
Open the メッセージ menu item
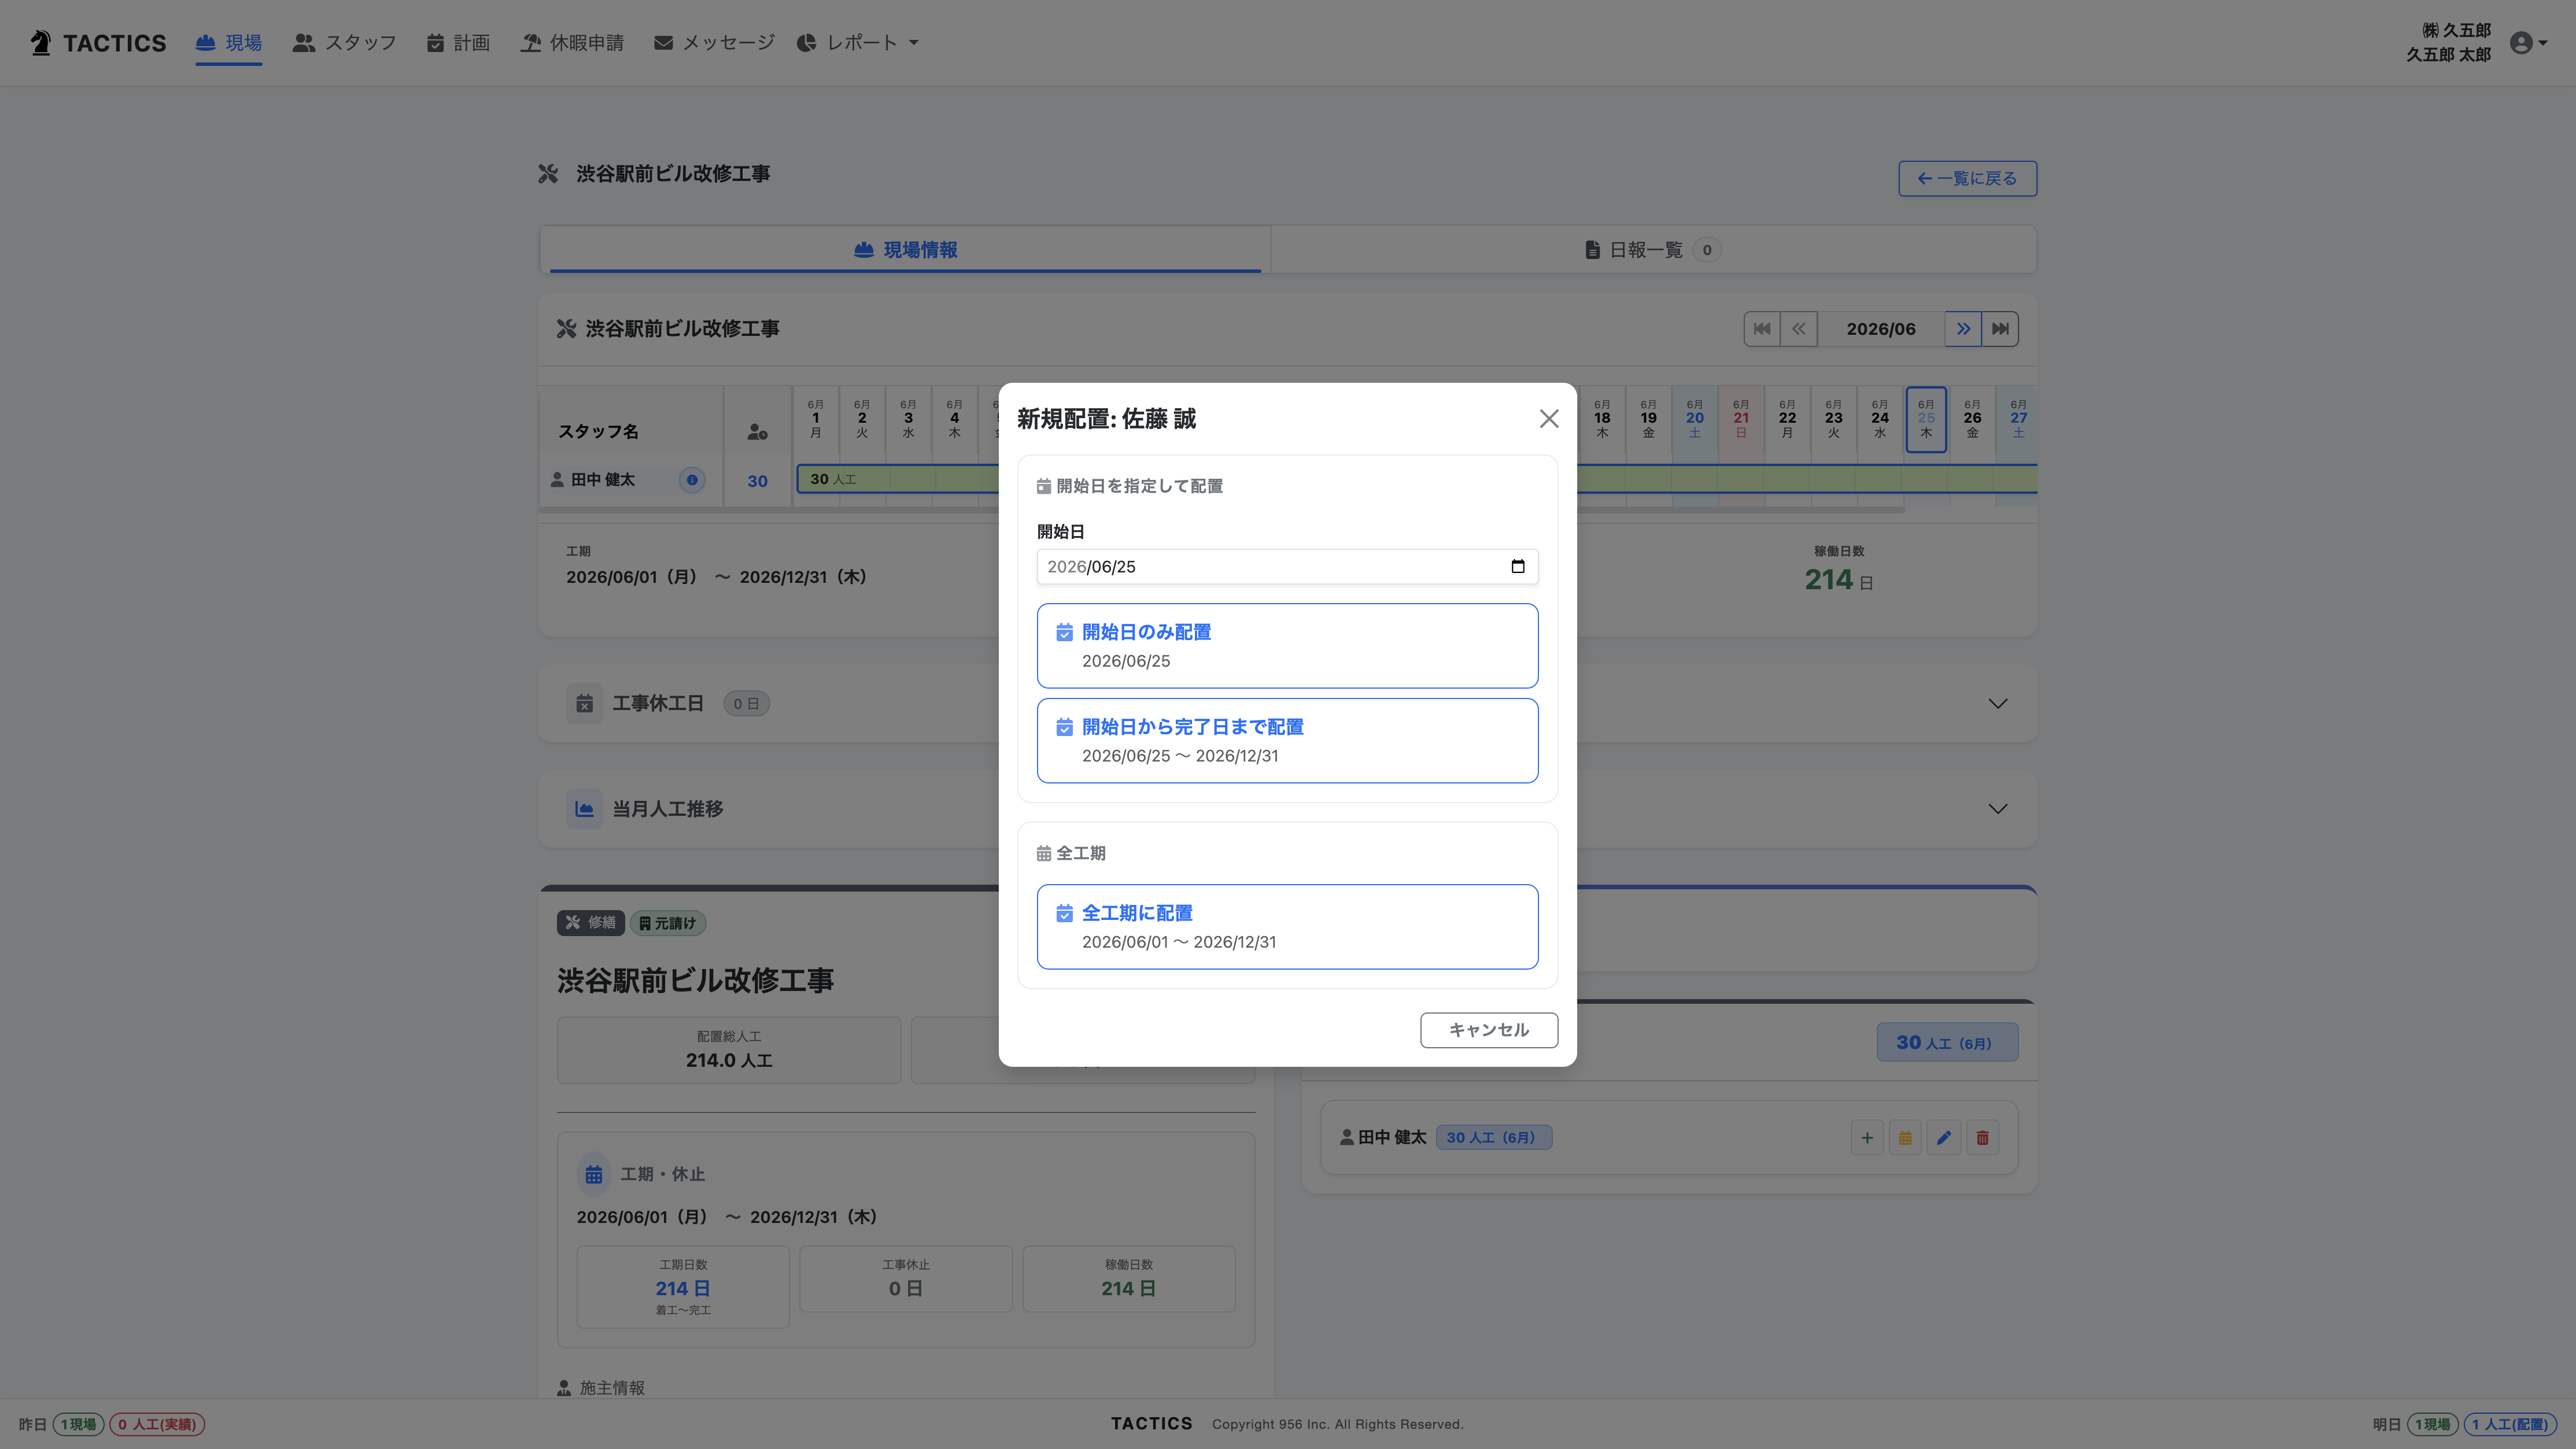click(x=714, y=43)
